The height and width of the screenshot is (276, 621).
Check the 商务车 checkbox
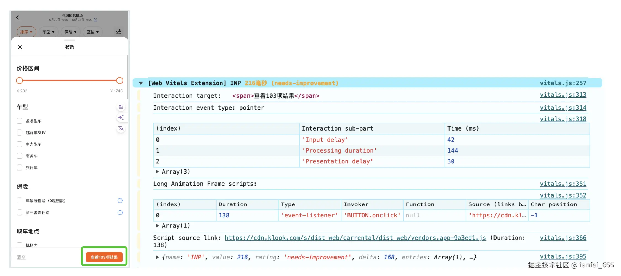19,156
